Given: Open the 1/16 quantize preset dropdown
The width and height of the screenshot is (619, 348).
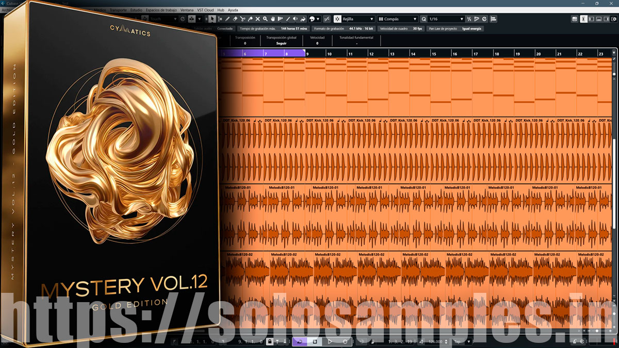Looking at the screenshot, I should tap(446, 19).
